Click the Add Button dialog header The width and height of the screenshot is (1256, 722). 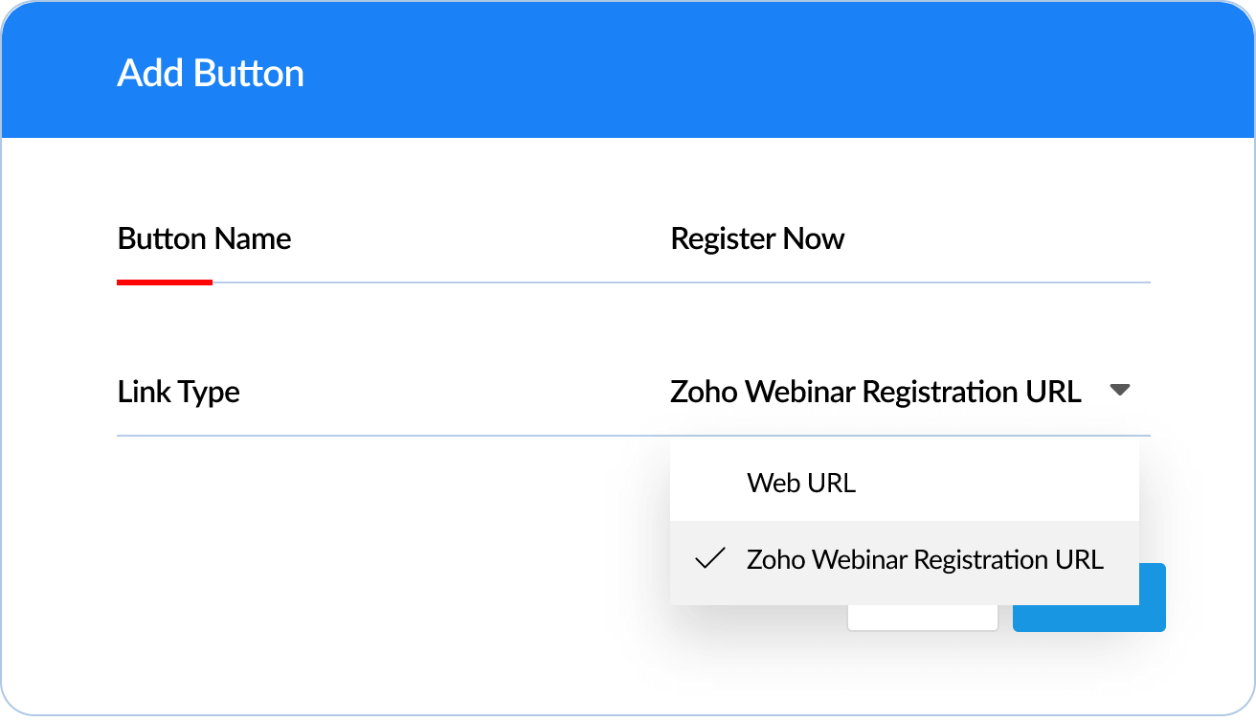coord(211,72)
